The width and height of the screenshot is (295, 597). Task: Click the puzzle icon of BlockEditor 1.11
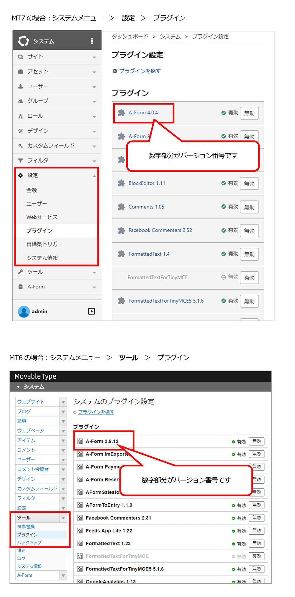pos(122,183)
